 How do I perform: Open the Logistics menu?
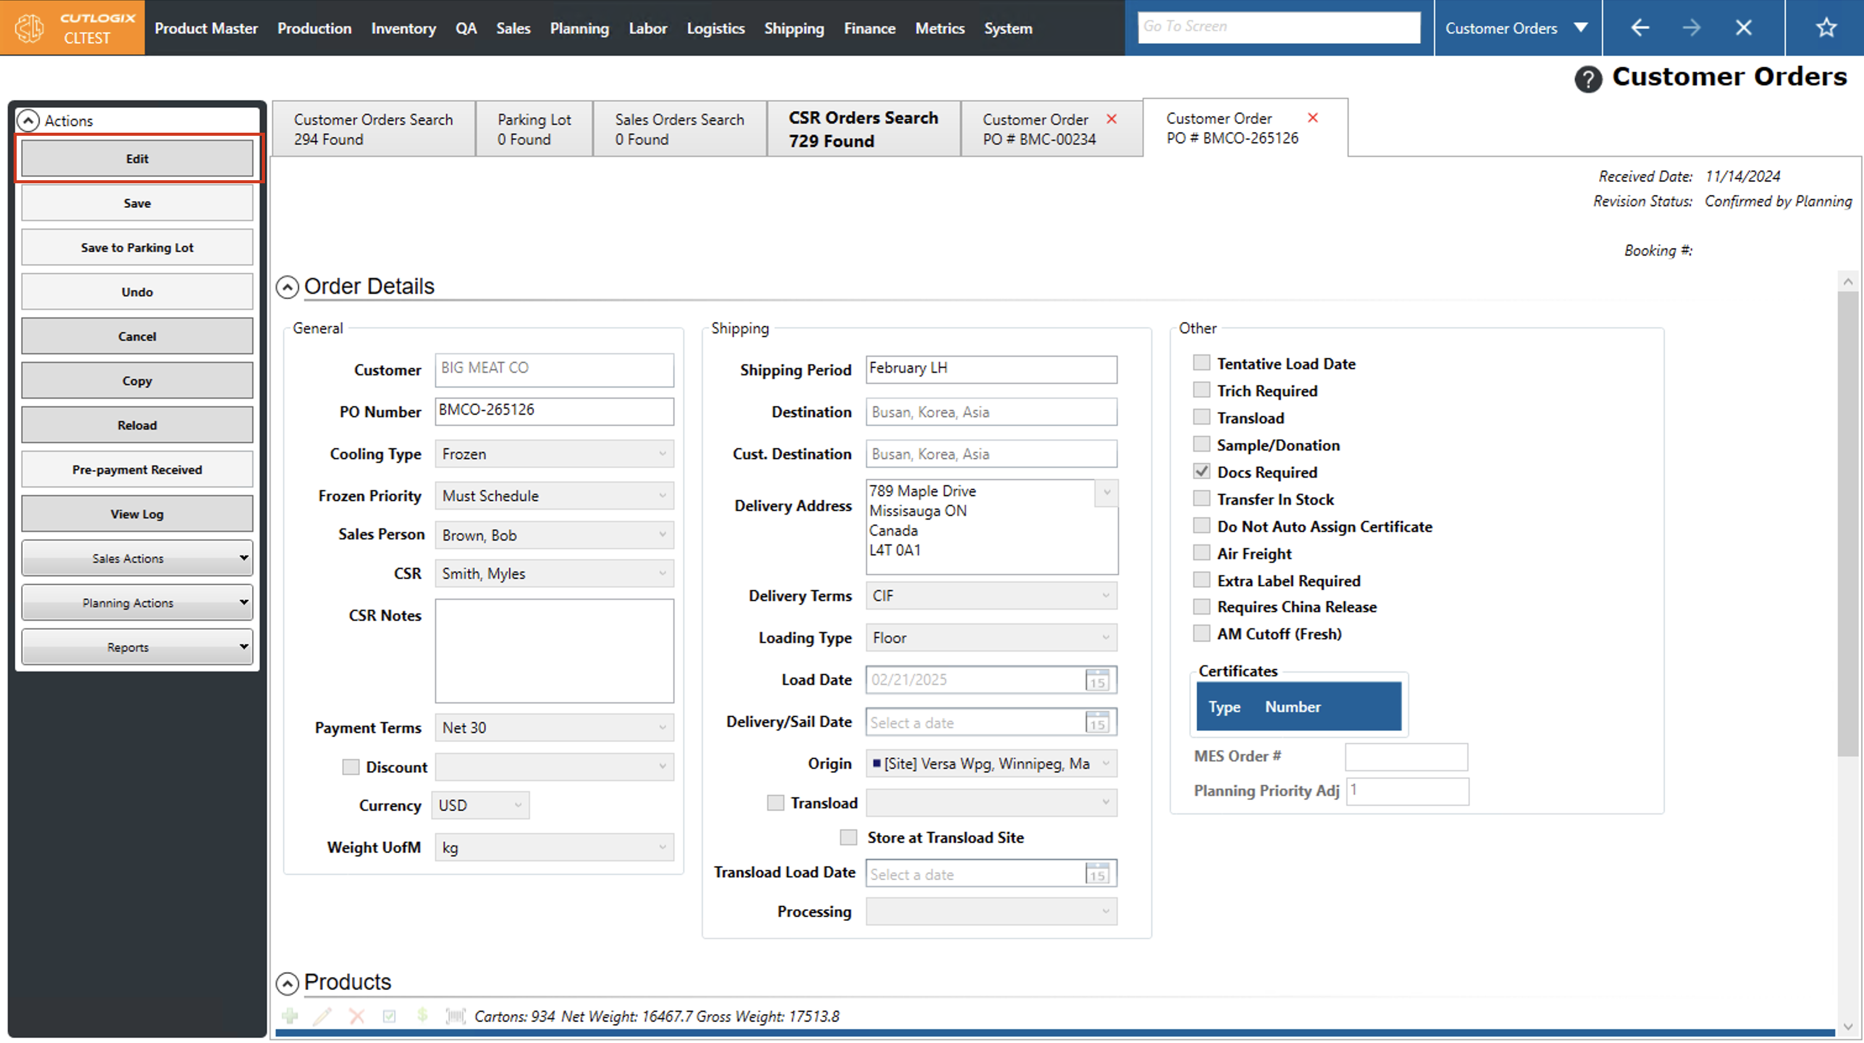point(715,28)
